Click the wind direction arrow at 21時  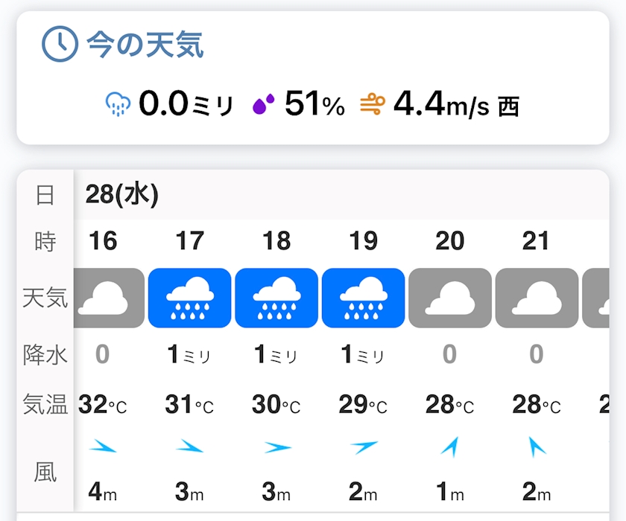537,447
